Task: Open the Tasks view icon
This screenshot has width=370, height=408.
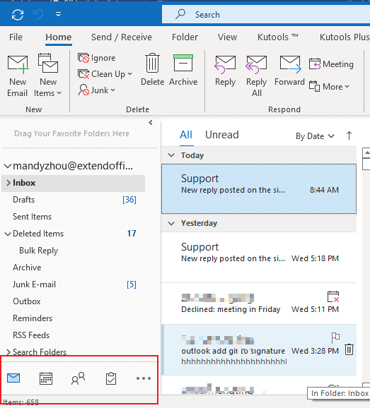Action: pos(111,378)
